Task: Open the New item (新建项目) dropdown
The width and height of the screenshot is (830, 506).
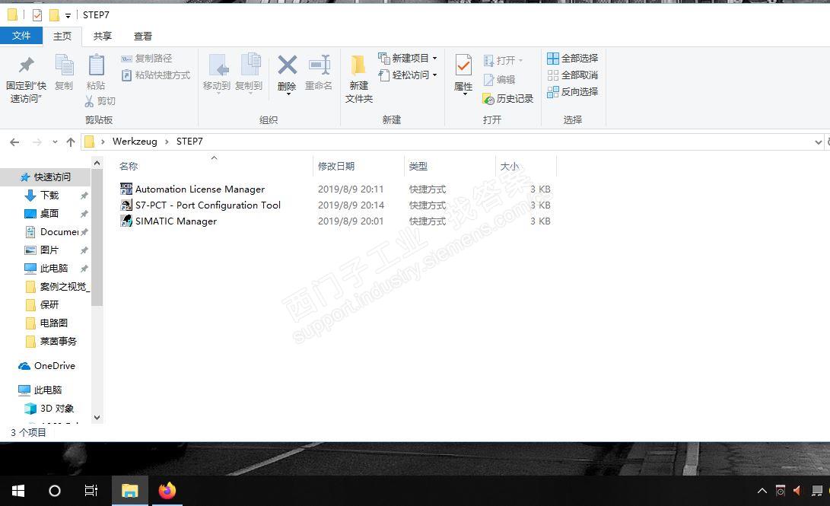Action: point(408,59)
